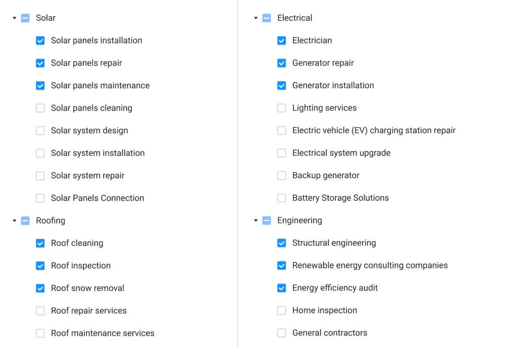The image size is (513, 347).
Task: Collapse the Solar category arrow
Action: [15, 18]
